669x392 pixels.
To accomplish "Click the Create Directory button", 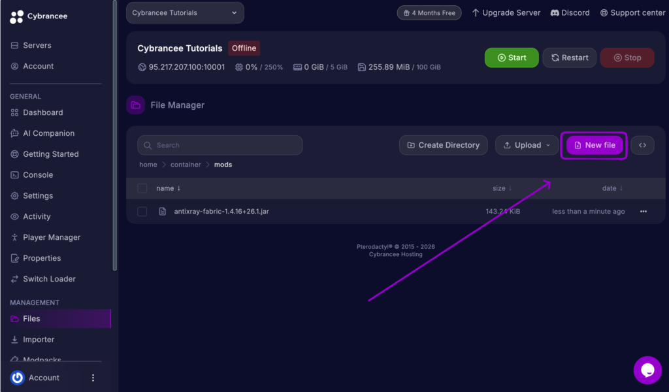I will (x=444, y=145).
